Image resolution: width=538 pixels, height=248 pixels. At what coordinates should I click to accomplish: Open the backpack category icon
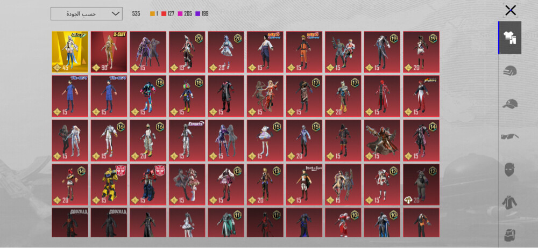point(510,235)
